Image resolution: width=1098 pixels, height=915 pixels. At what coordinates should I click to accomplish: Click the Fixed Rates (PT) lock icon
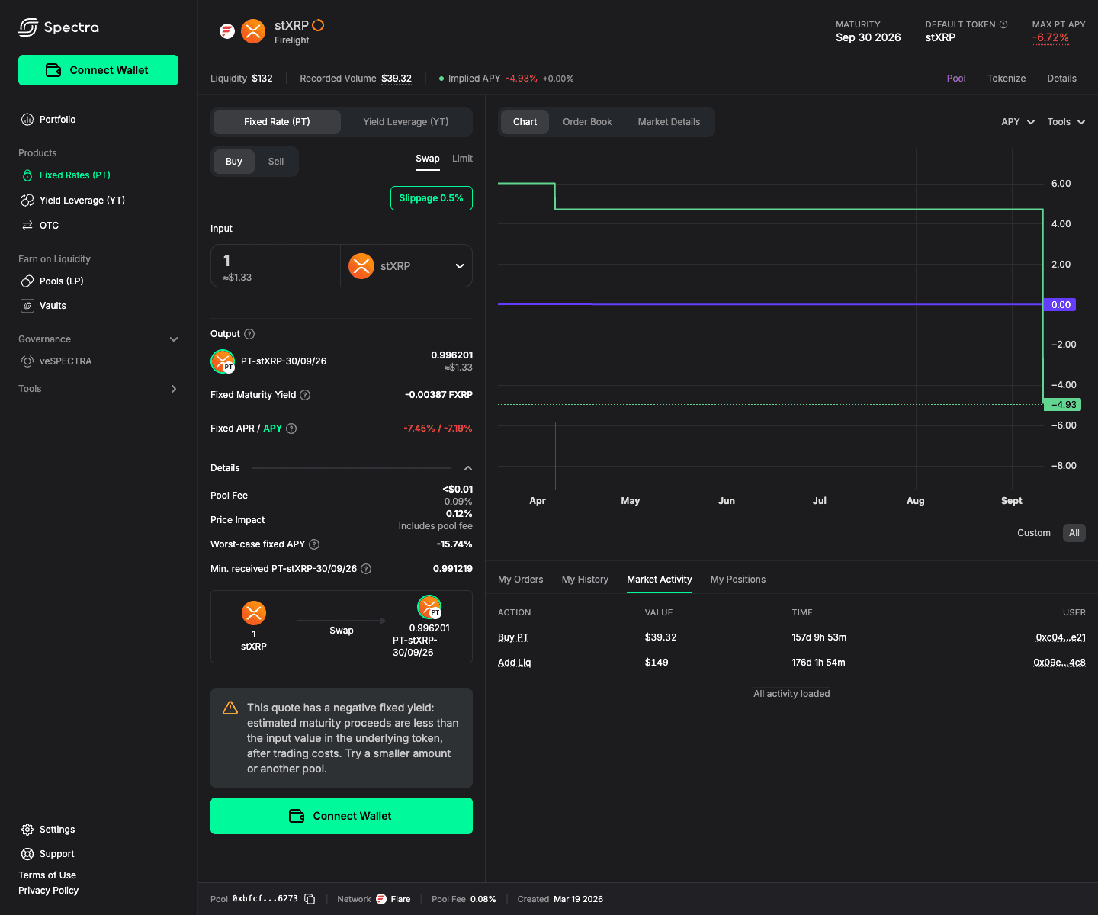[x=27, y=175]
